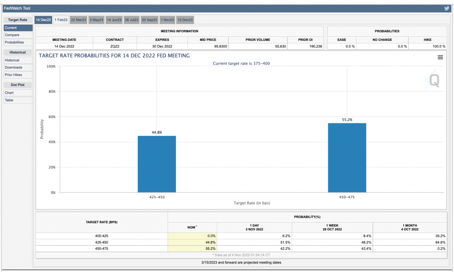Click the PRIOR VOLUME column header
Image resolution: width=454 pixels, height=272 pixels.
[258, 39]
